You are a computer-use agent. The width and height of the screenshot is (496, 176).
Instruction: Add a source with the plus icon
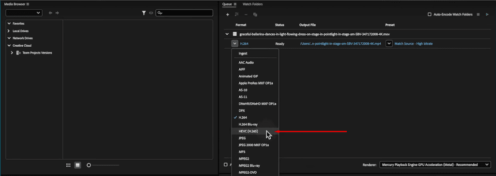point(228,14)
